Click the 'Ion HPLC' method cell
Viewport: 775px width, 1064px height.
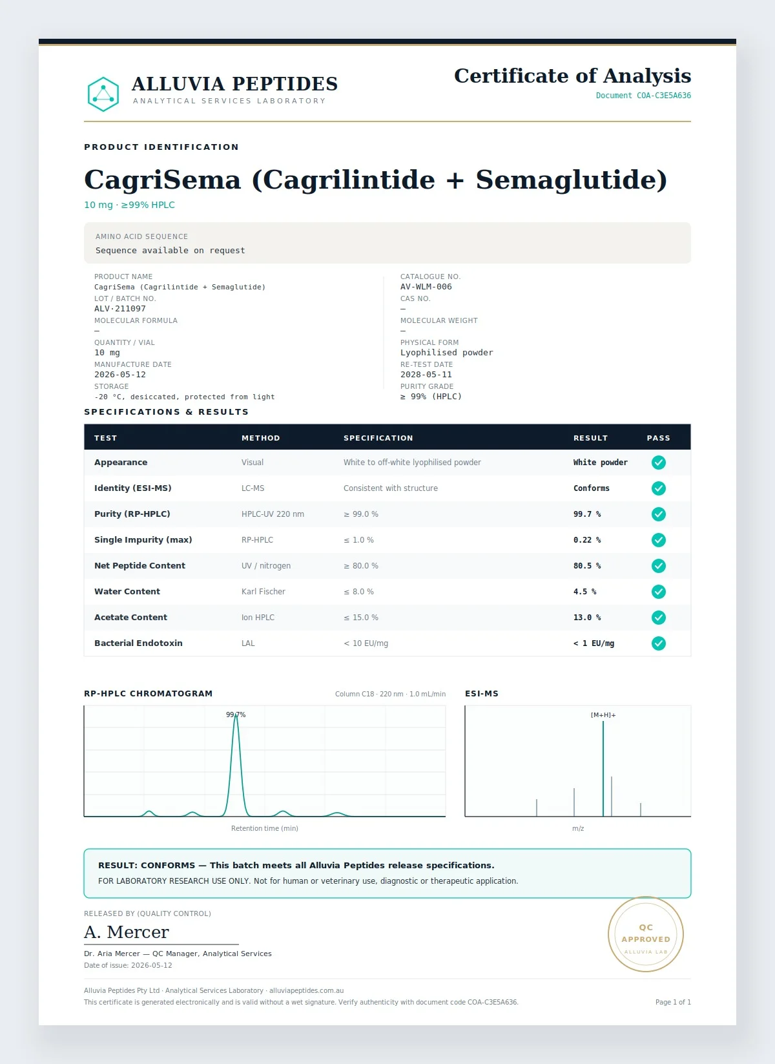[258, 618]
